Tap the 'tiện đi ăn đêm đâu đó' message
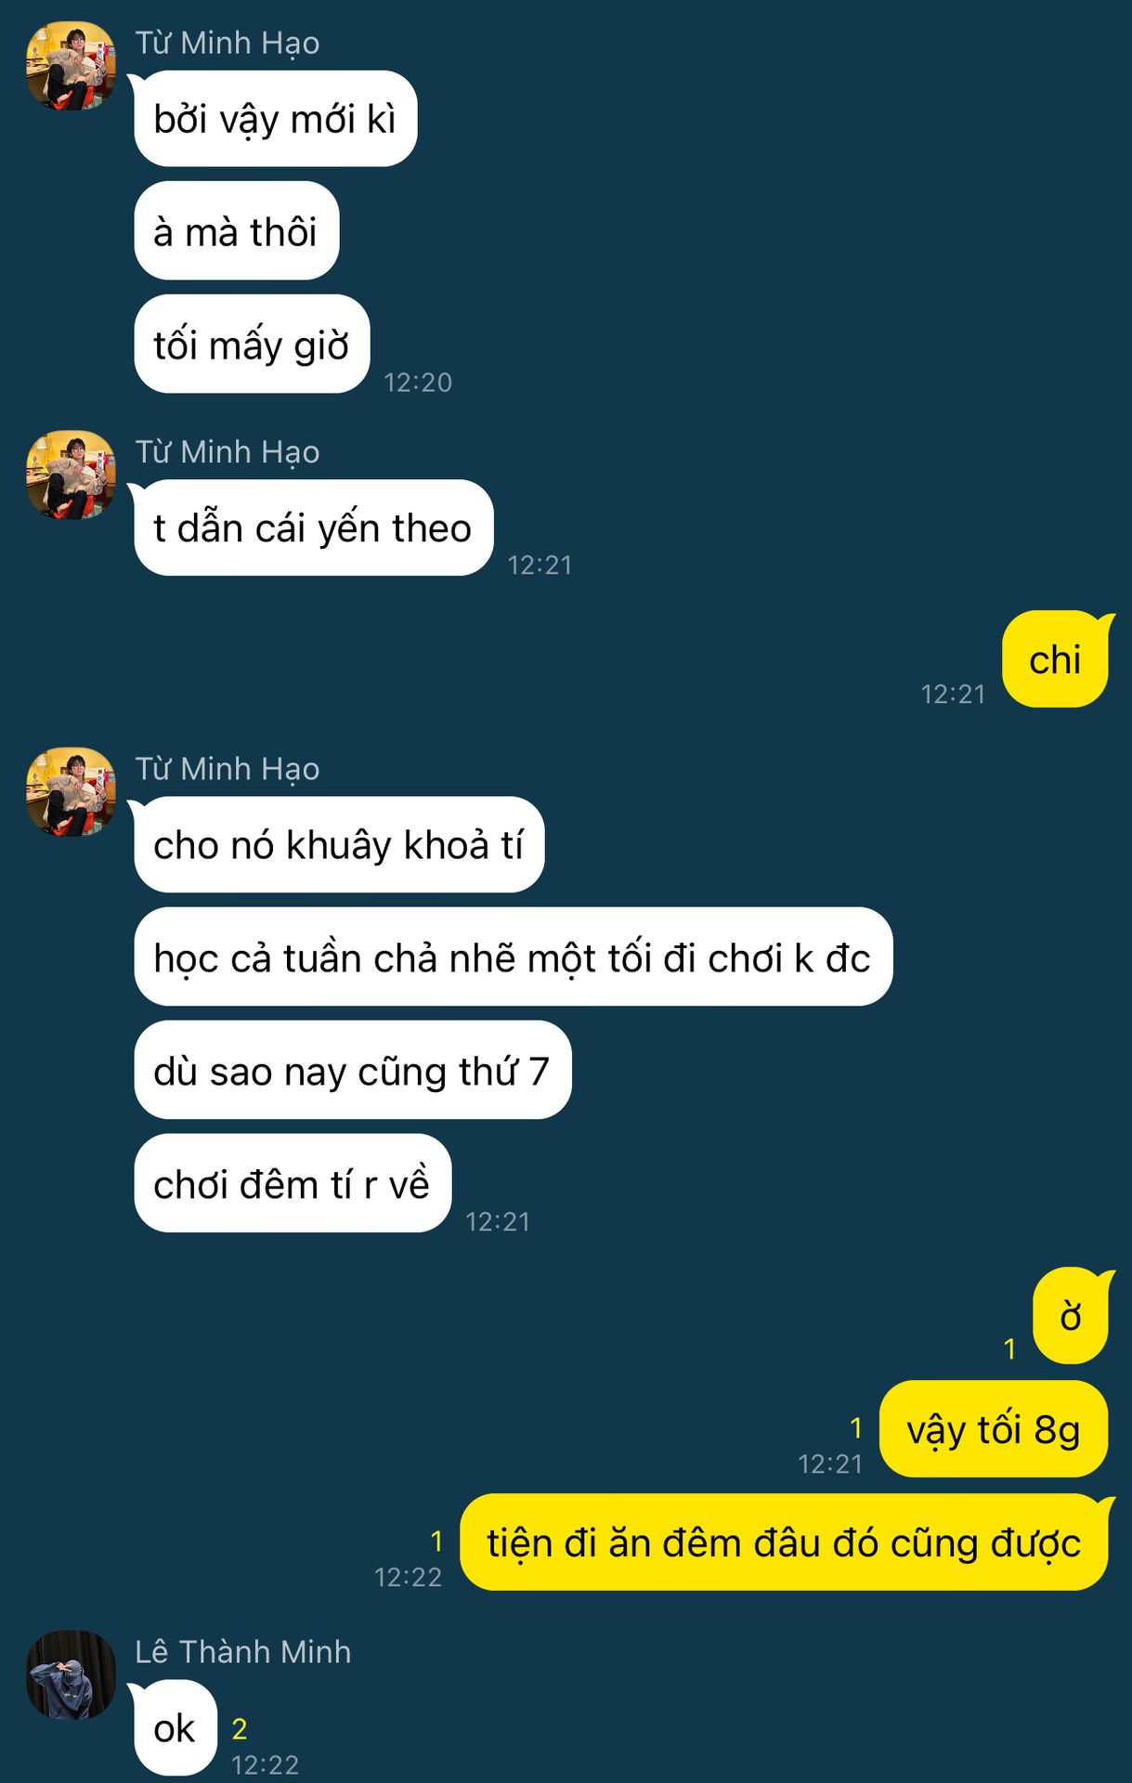This screenshot has width=1132, height=1783. [785, 1542]
